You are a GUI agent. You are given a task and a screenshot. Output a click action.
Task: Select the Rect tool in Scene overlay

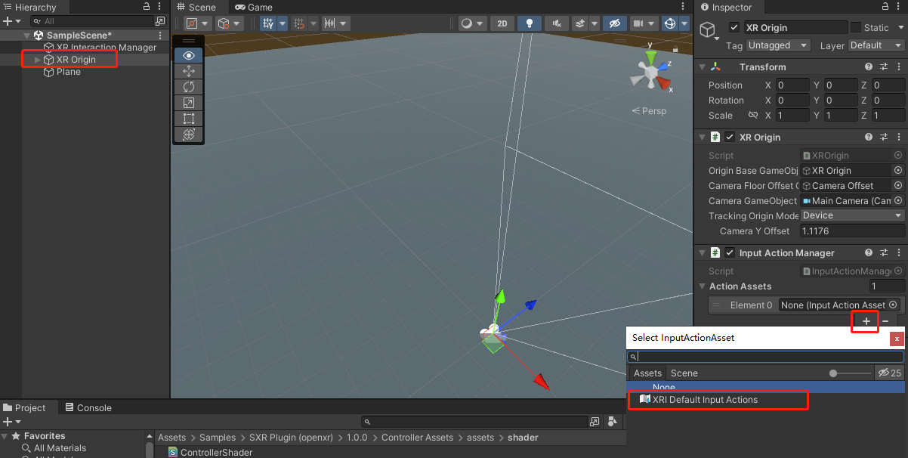tap(189, 119)
